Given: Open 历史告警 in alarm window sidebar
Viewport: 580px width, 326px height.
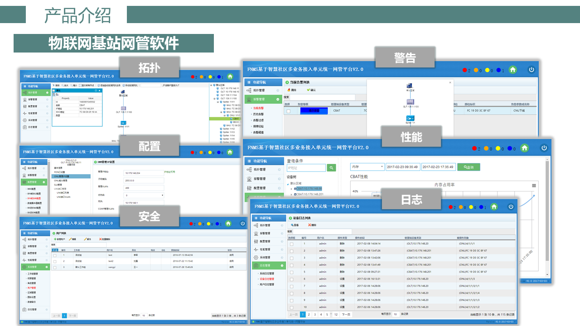Looking at the screenshot, I should [x=258, y=114].
